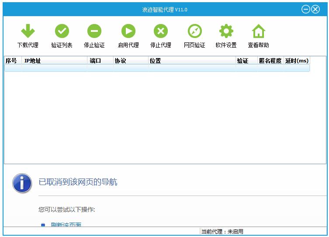Open Software Settings (软件设置) gear icon
Image resolution: width=329 pixels, height=237 pixels.
coord(226,31)
